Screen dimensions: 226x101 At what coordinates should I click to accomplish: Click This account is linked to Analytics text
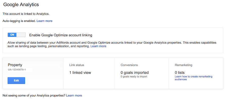26,14
